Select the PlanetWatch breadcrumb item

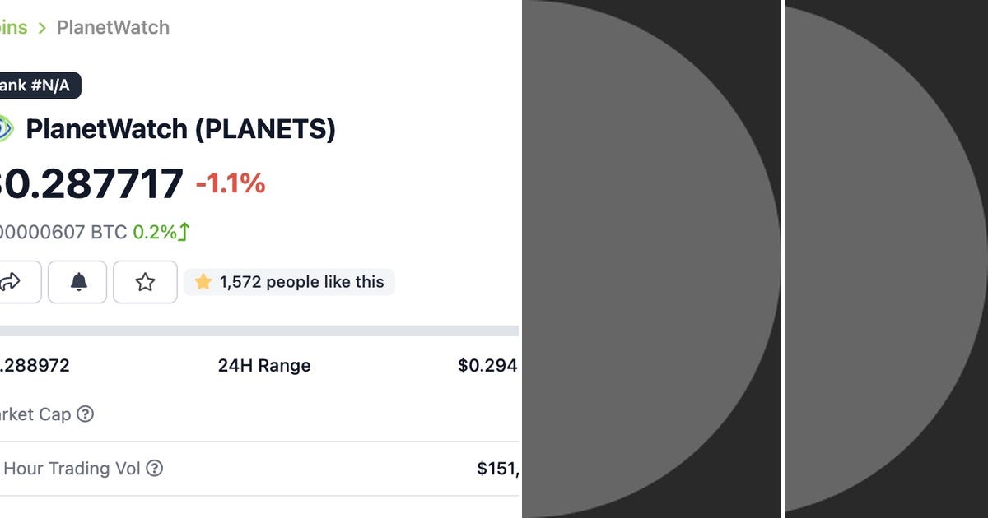tap(113, 27)
